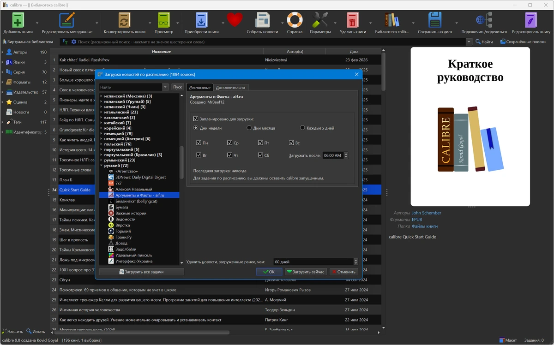This screenshot has width=554, height=345.
Task: Adjust the Загружать после time stepper
Action: pyautogui.click(x=346, y=155)
